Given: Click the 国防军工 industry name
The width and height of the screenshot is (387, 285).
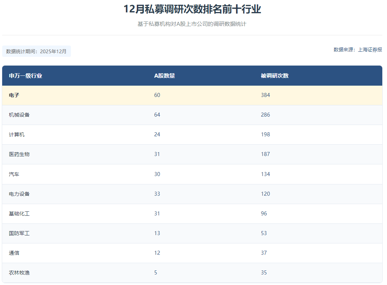Looking at the screenshot, I should (19, 233).
